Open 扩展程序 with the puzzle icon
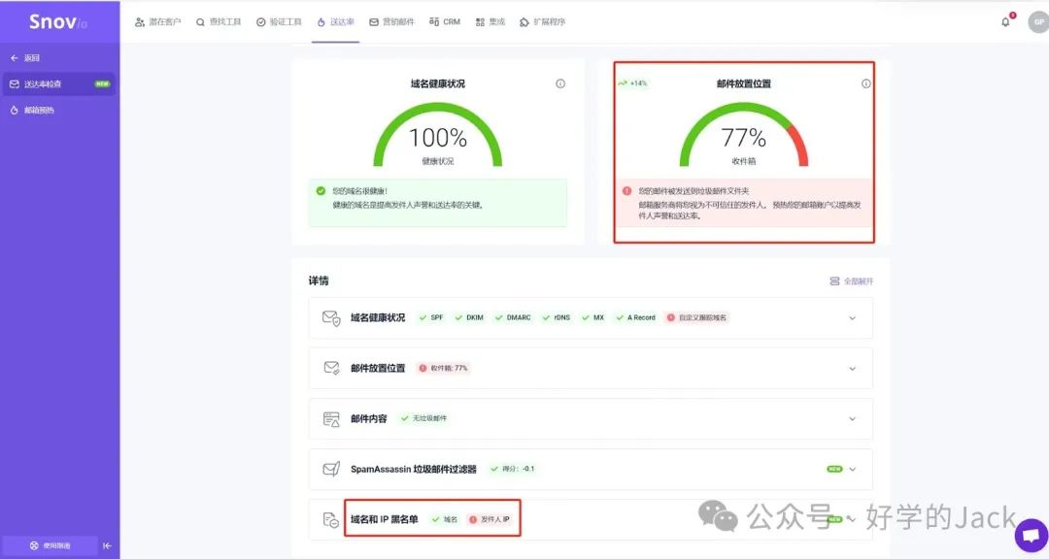The width and height of the screenshot is (1049, 559). [543, 22]
